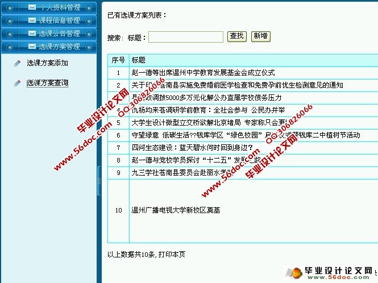Screen dimensions: 378x283
Task: Click right round knob of 选课方案管理 bar
Action: point(89,47)
